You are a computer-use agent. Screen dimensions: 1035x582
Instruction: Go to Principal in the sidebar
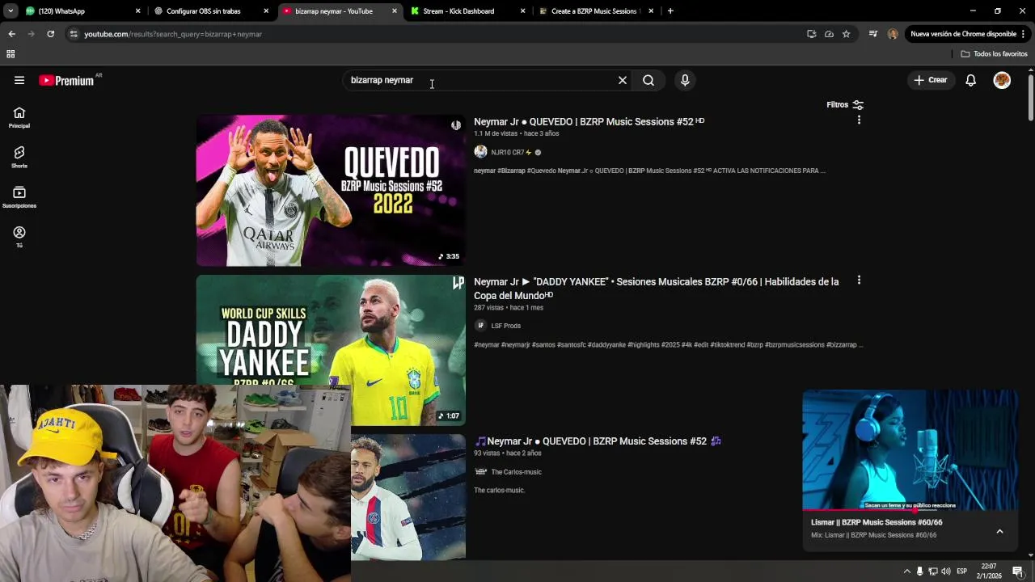[19, 118]
